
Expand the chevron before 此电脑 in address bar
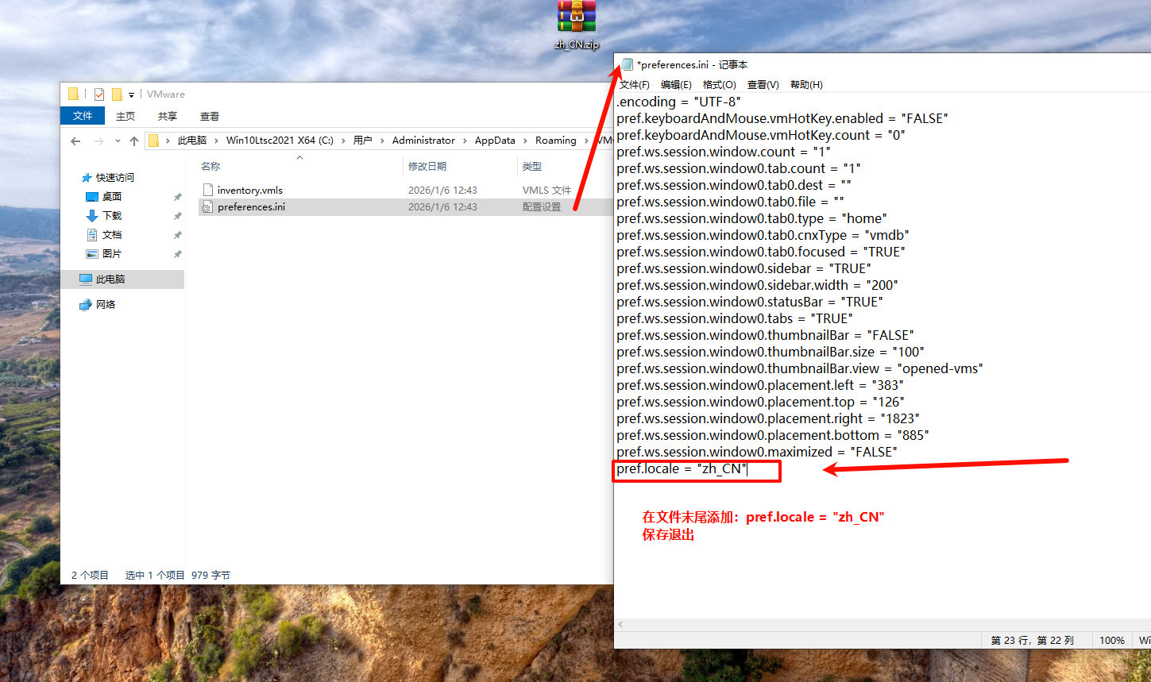click(168, 141)
